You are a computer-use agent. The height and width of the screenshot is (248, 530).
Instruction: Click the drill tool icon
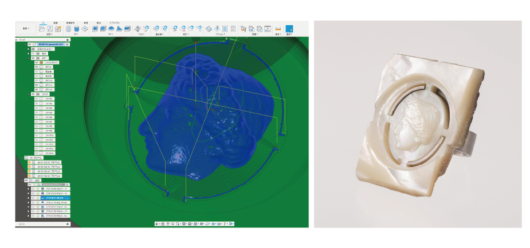(138, 29)
